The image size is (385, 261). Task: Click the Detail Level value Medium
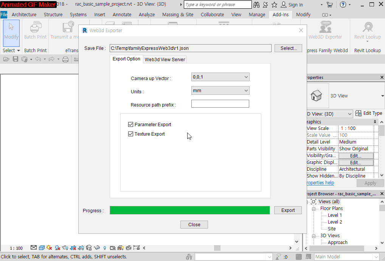348,142
